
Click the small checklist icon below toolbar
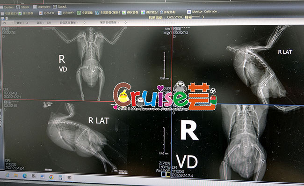point(7,18)
